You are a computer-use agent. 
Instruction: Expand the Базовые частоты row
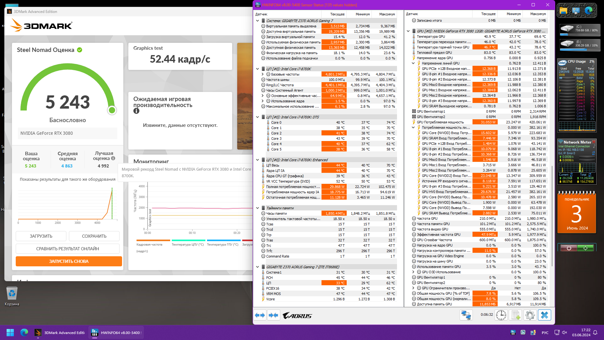pos(263,74)
